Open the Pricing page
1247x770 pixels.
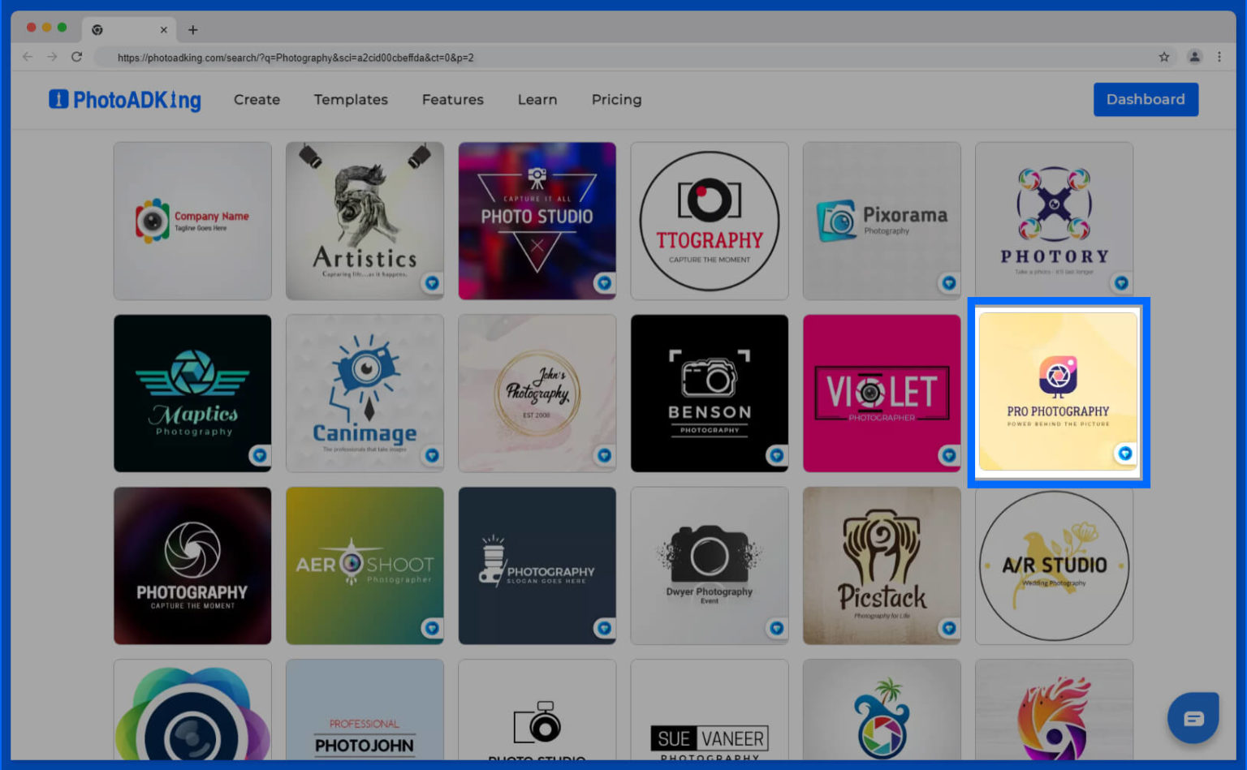pos(616,100)
